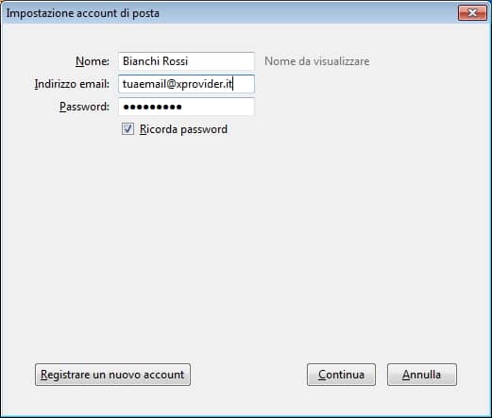Screen dimensions: 492x418
Task: Cancel setup with the Annulla button
Action: (422, 375)
